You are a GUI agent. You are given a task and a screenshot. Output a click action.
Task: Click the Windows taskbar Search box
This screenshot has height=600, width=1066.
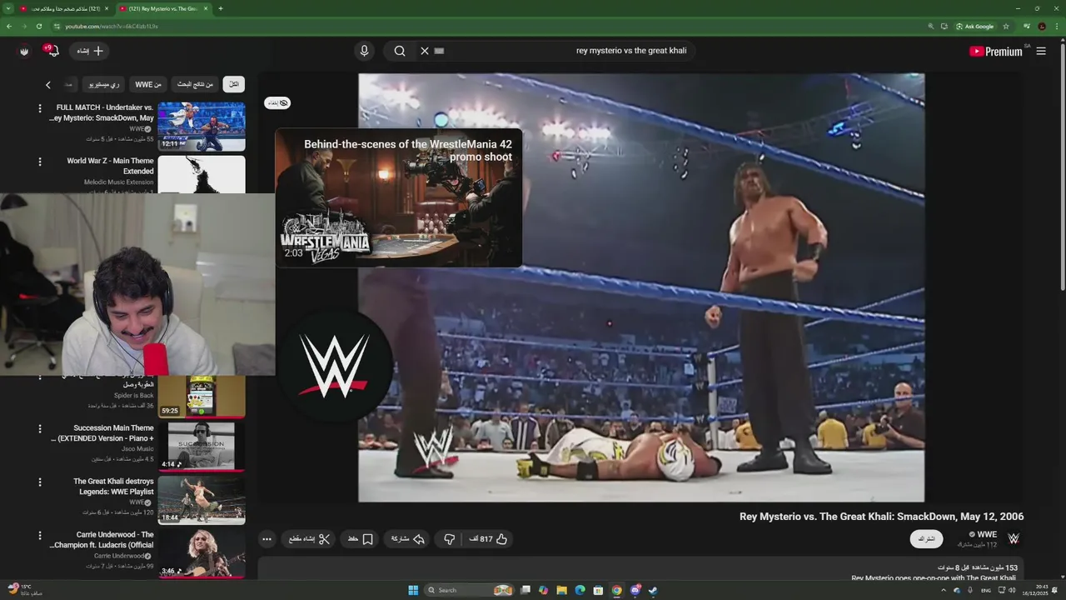[470, 590]
